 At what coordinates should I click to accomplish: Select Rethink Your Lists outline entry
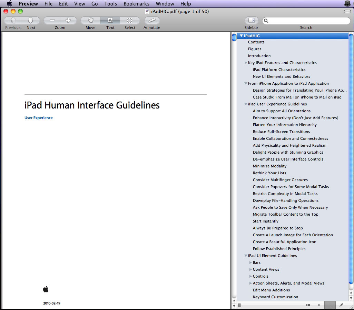coord(269,173)
